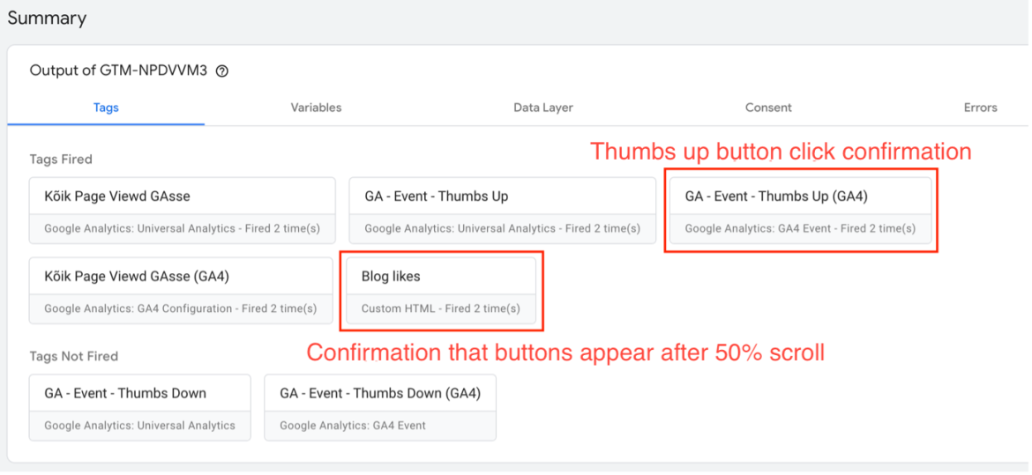Open the GA - Event - Thumbs Up tag card
The image size is (1032, 475).
(502, 211)
